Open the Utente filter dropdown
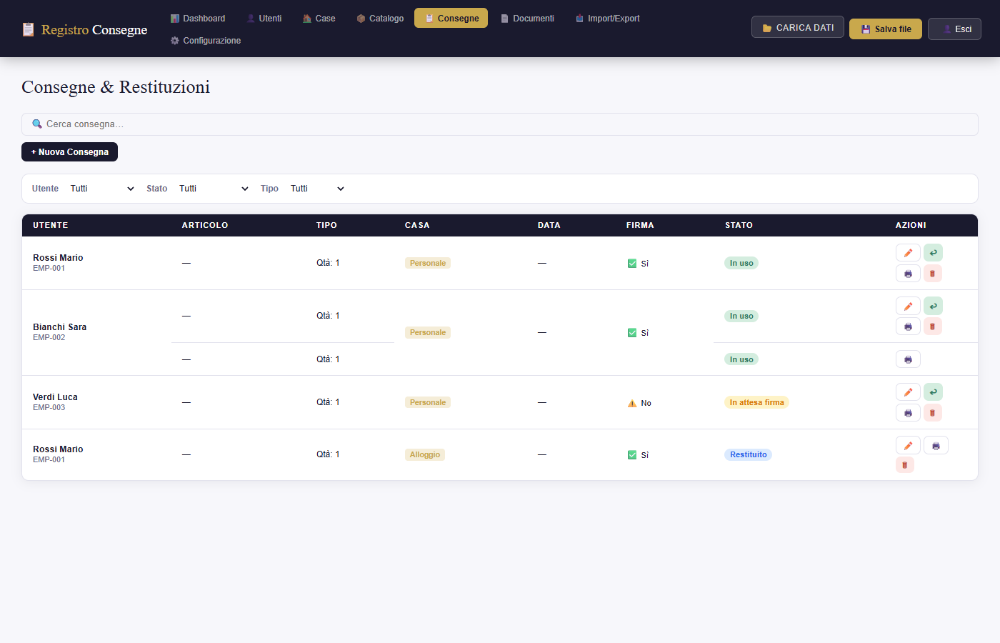1000x643 pixels. tap(102, 189)
